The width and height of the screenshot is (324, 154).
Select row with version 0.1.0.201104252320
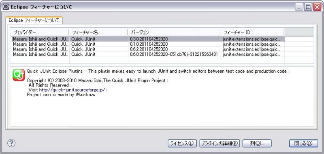point(148,44)
